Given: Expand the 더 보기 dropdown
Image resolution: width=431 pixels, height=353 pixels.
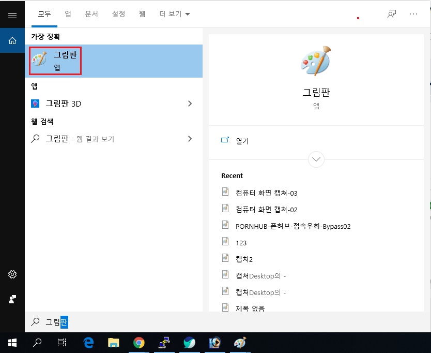Looking at the screenshot, I should (x=175, y=14).
